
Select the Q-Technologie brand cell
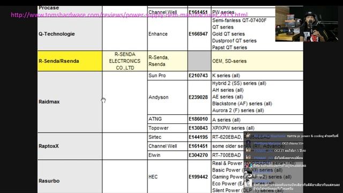click(70, 34)
